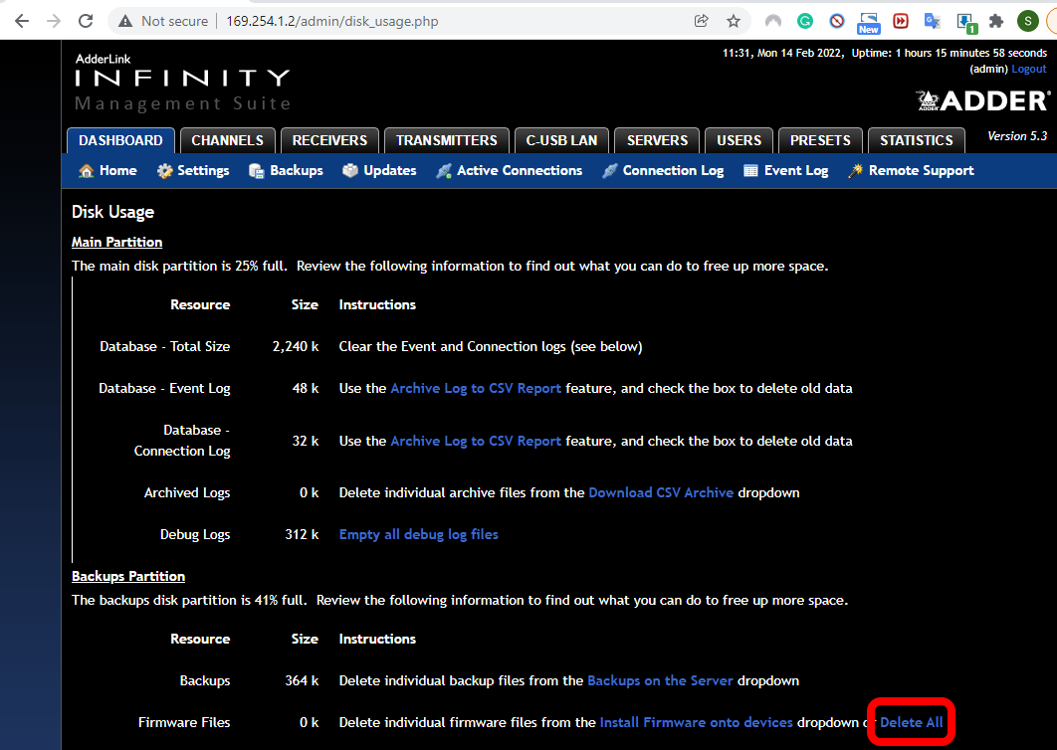Screen dimensions: 1057x750
Task: Click the red blocked-circle extension icon
Action: tap(837, 21)
